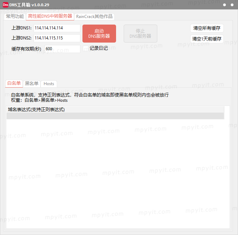This screenshot has width=238, height=235.
Task: Open the Hosts tab
Action: click(49, 84)
